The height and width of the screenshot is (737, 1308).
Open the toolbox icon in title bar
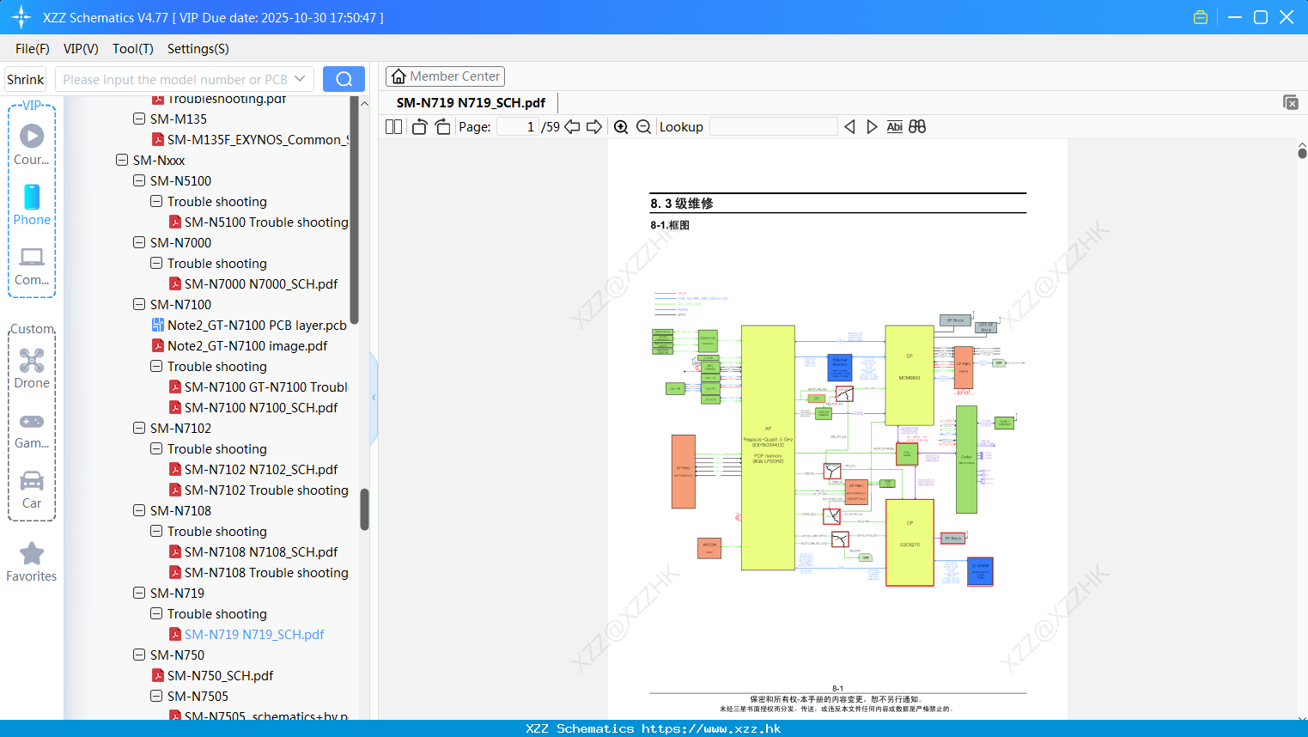tap(1201, 17)
